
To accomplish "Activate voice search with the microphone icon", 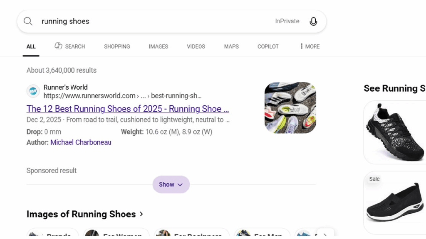I will [x=313, y=21].
